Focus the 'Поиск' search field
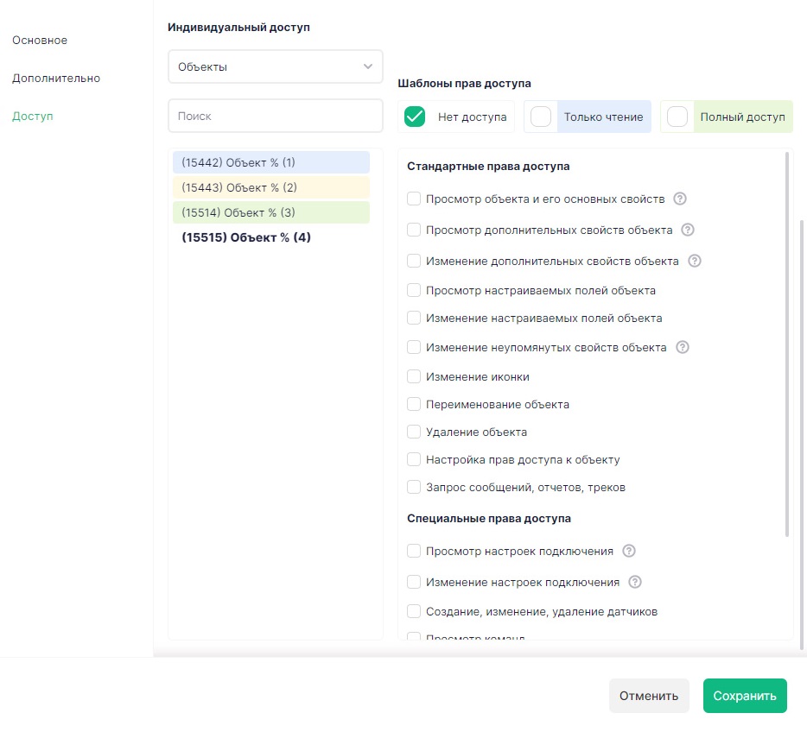Viewport: 807px width, 732px height. coord(276,117)
